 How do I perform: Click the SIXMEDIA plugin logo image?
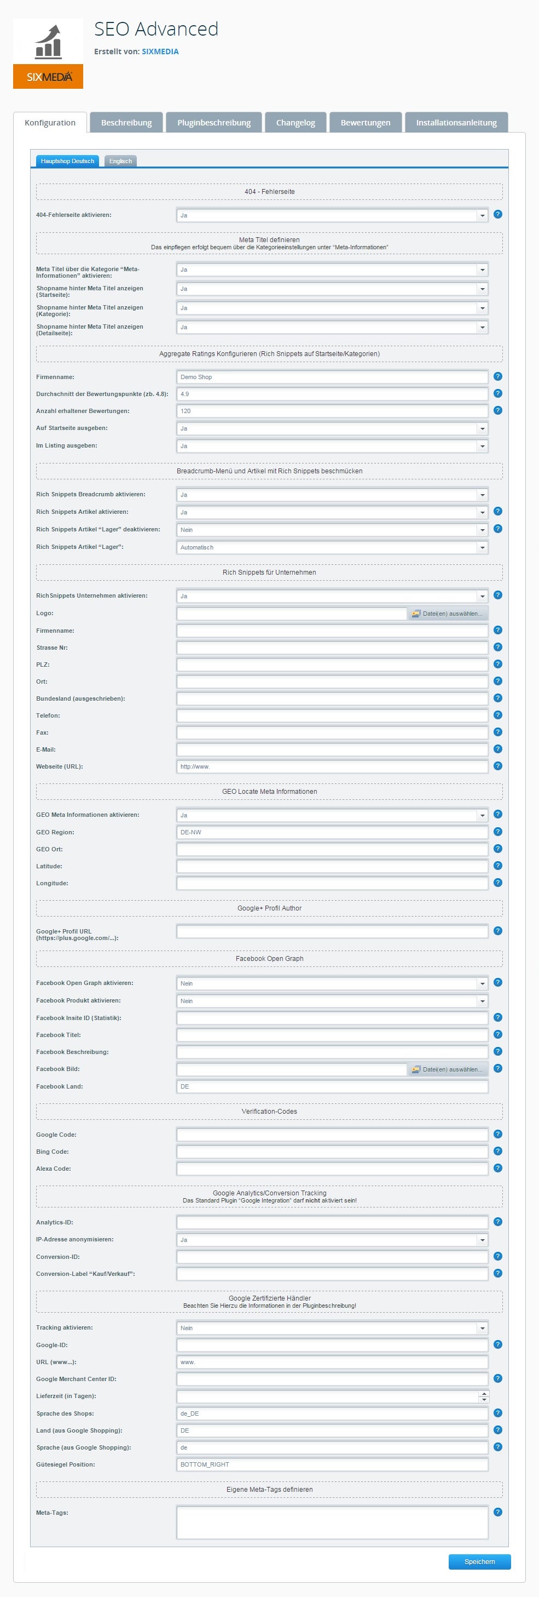48,54
